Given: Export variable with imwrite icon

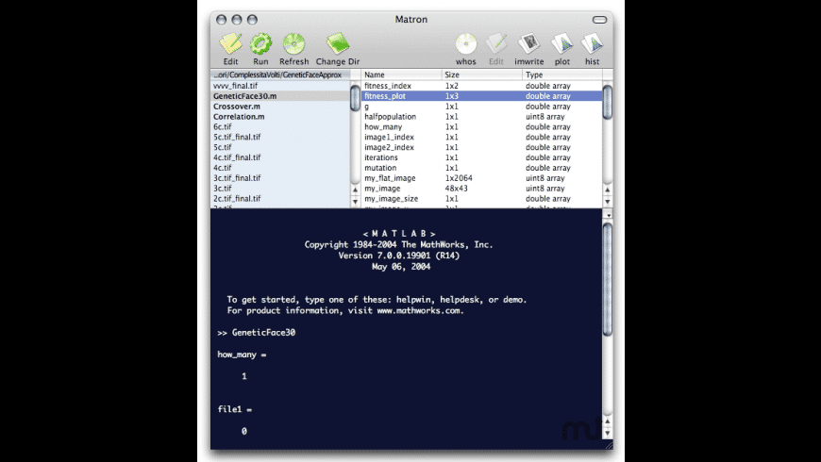Looking at the screenshot, I should pos(528,48).
